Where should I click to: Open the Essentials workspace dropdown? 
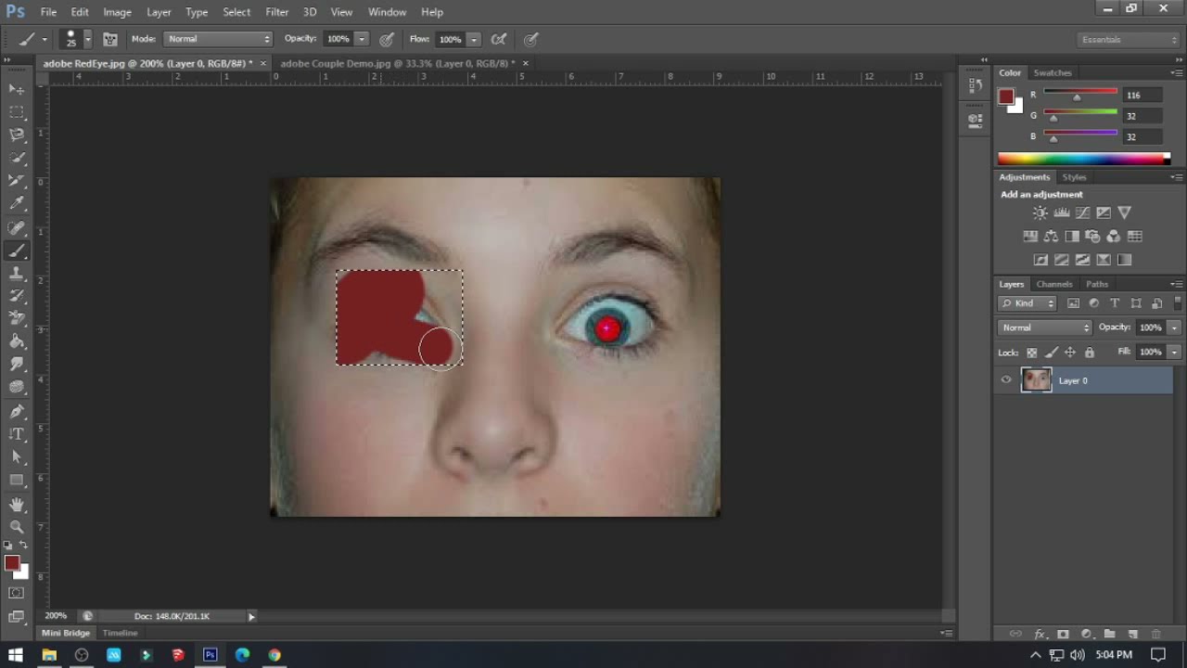pos(1129,39)
